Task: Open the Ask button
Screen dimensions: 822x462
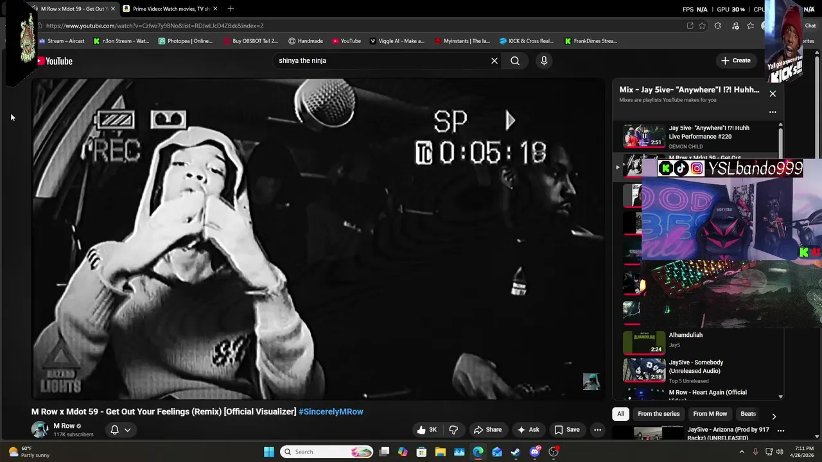Action: tap(528, 430)
